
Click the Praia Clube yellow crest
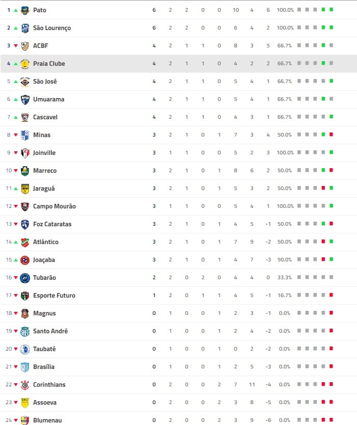(25, 64)
